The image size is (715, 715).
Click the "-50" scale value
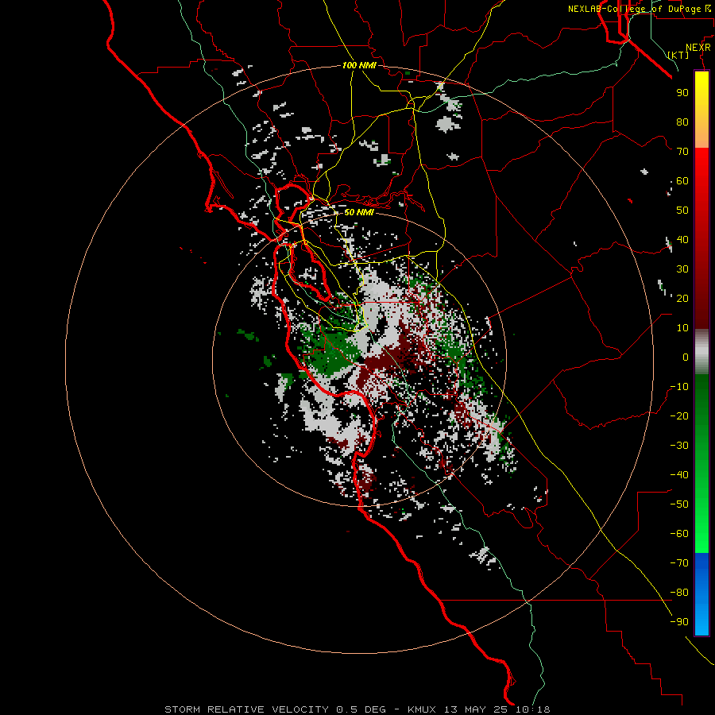tap(679, 504)
